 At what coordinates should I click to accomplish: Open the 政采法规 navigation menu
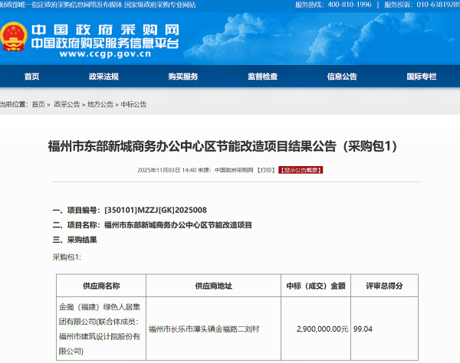(103, 77)
